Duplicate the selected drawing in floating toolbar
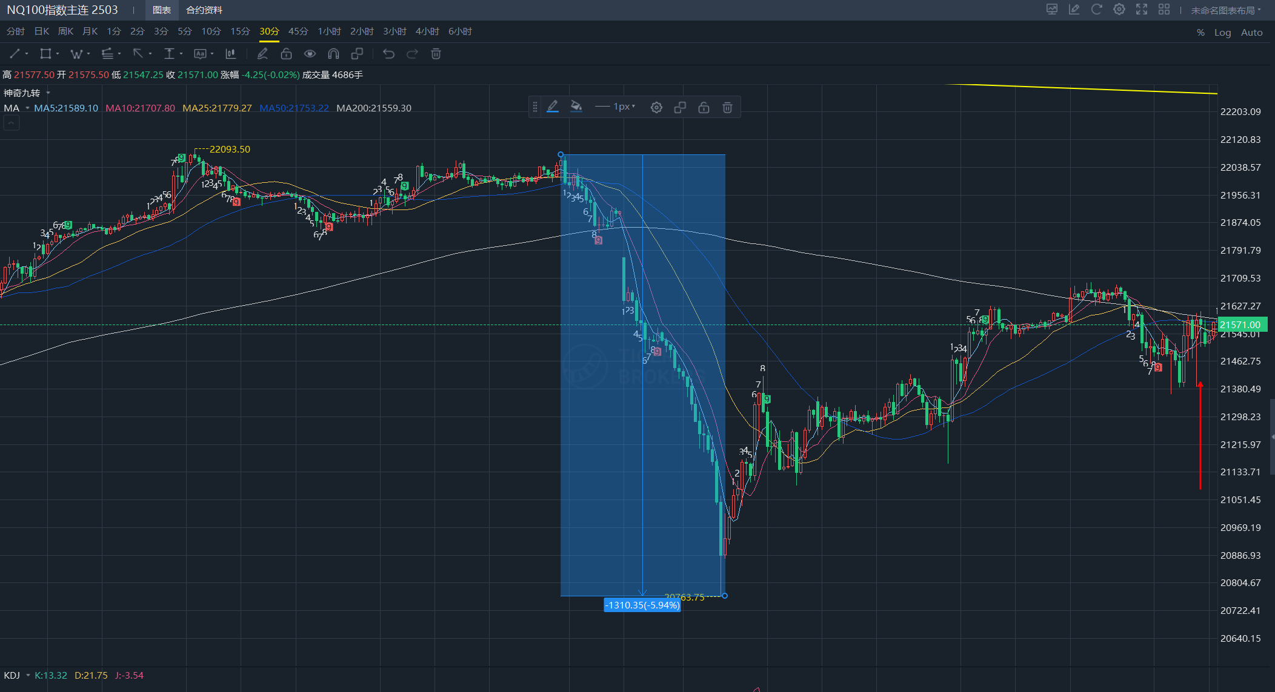1275x692 pixels. pos(680,107)
